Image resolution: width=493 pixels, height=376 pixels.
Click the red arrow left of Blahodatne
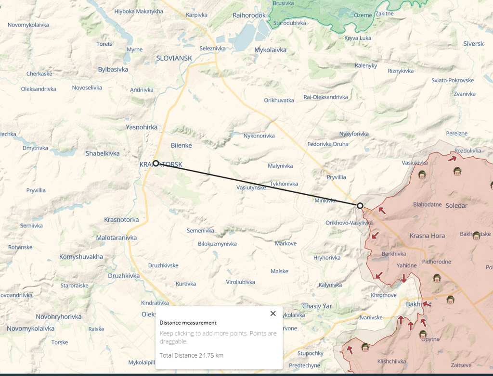point(382,211)
